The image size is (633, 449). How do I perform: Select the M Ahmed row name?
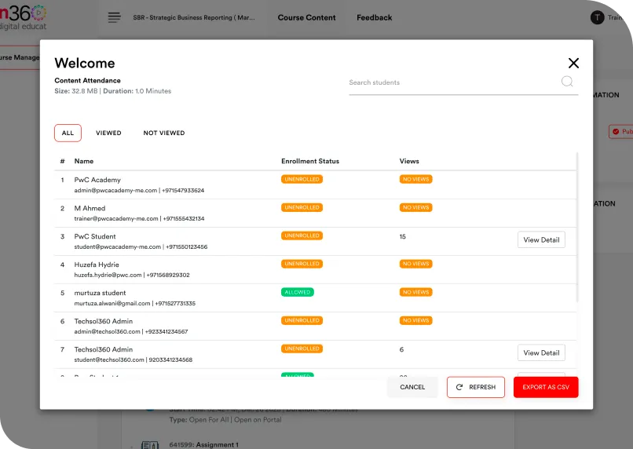click(x=90, y=208)
